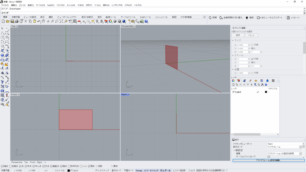This screenshot has width=306, height=172.
Task: Select the Pan view hand tool
Action: coord(43,21)
